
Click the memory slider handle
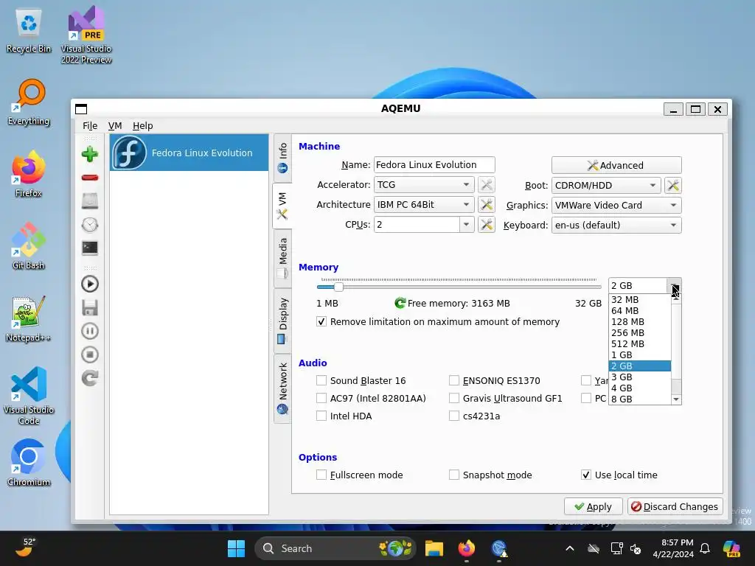pyautogui.click(x=338, y=287)
